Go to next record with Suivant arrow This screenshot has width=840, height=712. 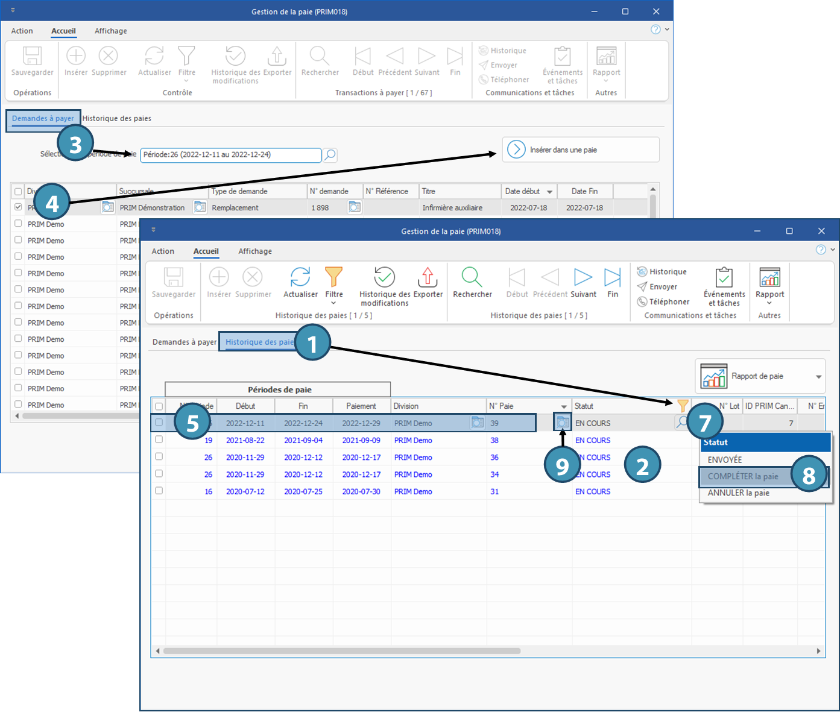[x=583, y=277]
